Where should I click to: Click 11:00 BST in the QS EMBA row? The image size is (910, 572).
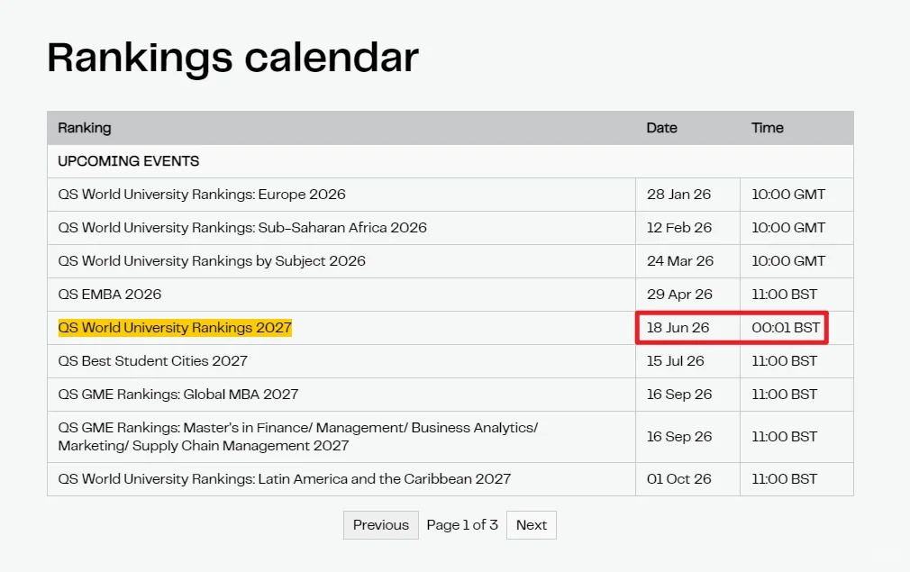pos(784,295)
